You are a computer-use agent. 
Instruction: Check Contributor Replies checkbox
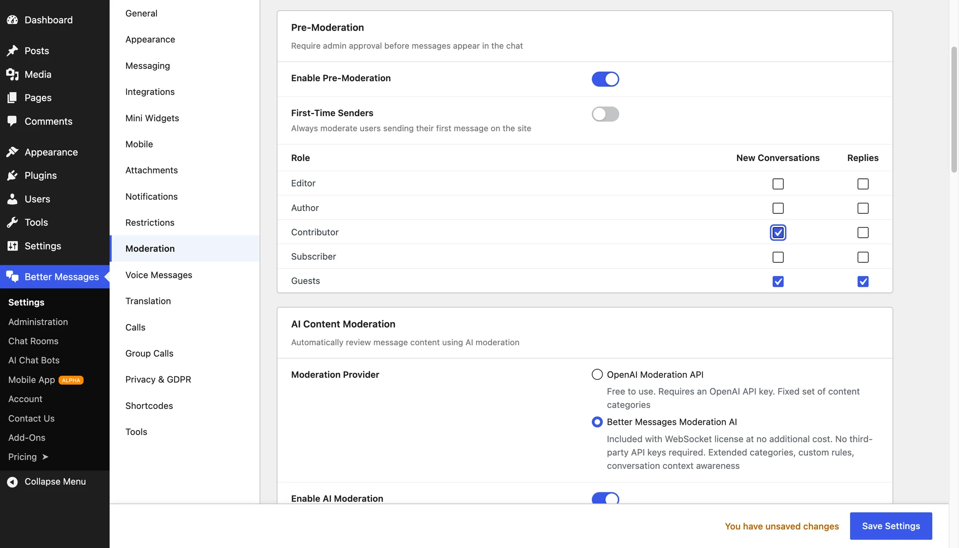pos(863,233)
